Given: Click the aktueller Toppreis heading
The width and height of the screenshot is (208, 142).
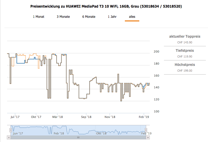Looking at the screenshot, I should pyautogui.click(x=185, y=37).
